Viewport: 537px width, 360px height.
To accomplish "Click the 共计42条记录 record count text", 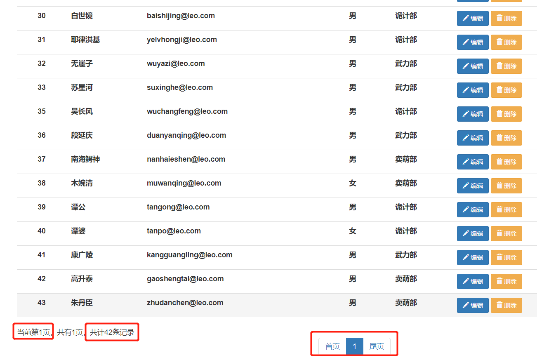I will pos(112,332).
